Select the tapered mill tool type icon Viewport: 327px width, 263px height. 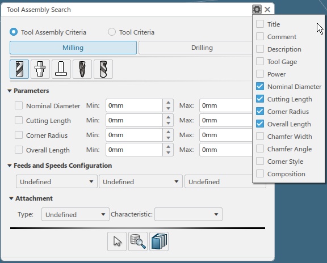coord(82,69)
